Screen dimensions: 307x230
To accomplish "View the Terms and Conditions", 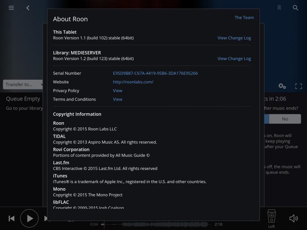I will pos(117,99).
